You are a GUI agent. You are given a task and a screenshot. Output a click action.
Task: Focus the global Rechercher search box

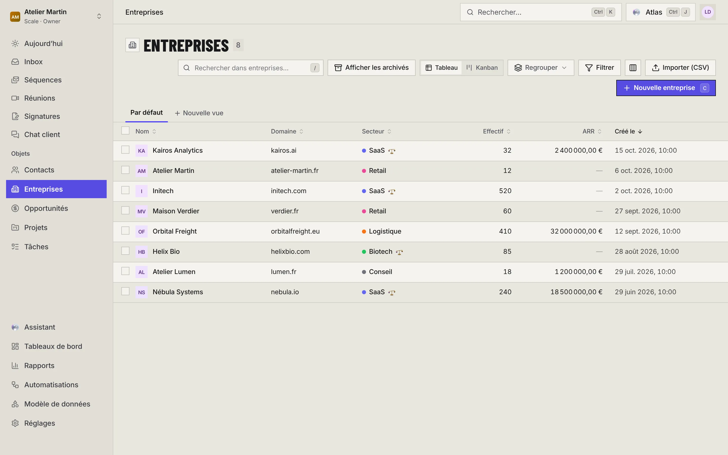[x=541, y=12]
